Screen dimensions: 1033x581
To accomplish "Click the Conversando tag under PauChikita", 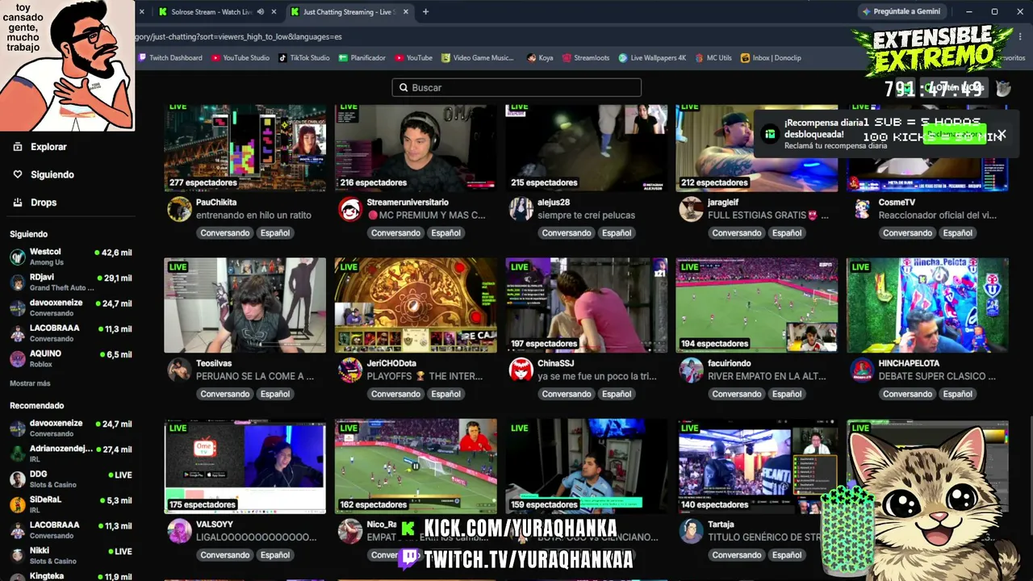I will (x=225, y=233).
